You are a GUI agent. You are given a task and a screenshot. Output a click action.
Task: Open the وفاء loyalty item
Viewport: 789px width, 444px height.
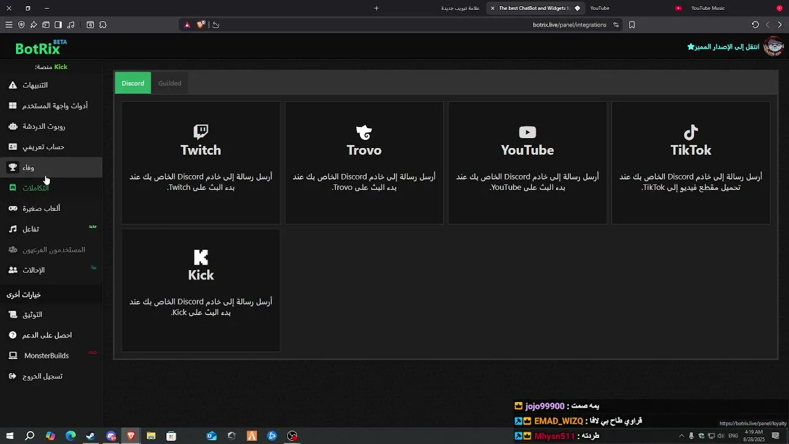pyautogui.click(x=51, y=167)
